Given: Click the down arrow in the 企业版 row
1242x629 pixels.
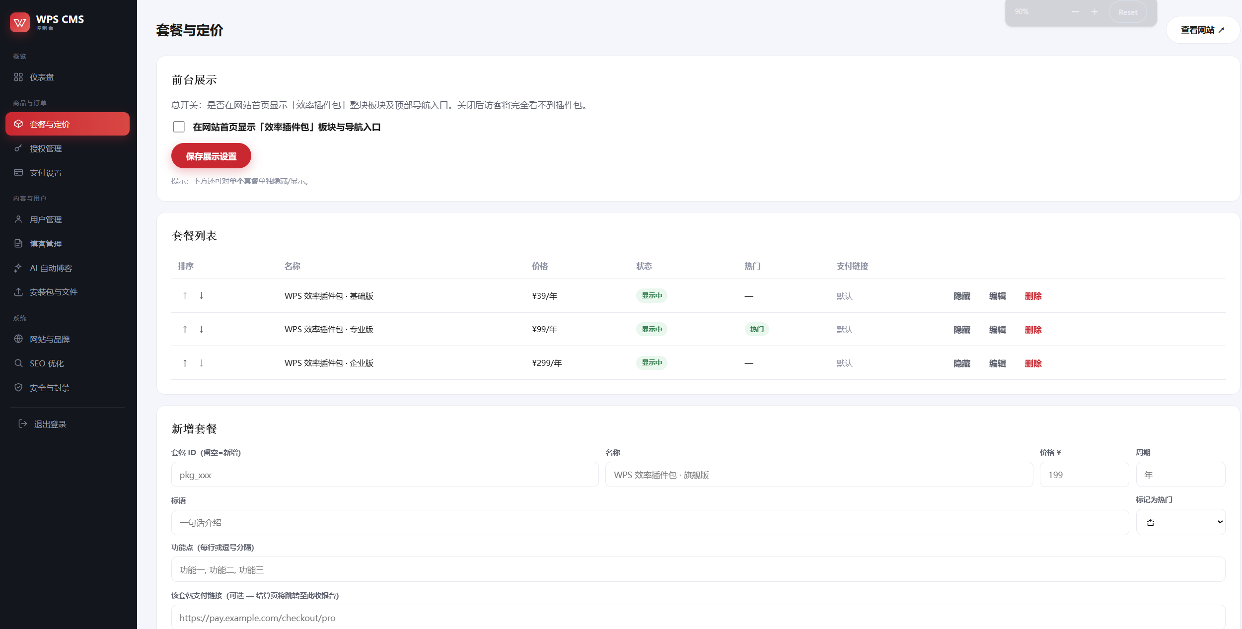Looking at the screenshot, I should click(201, 363).
